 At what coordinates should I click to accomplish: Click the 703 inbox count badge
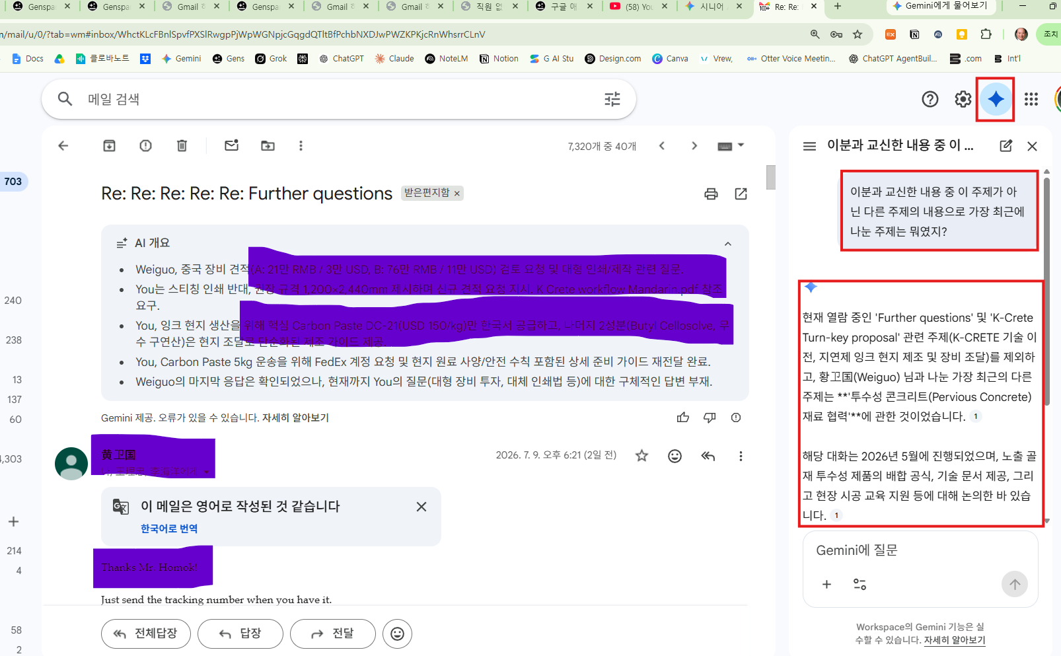pos(13,182)
